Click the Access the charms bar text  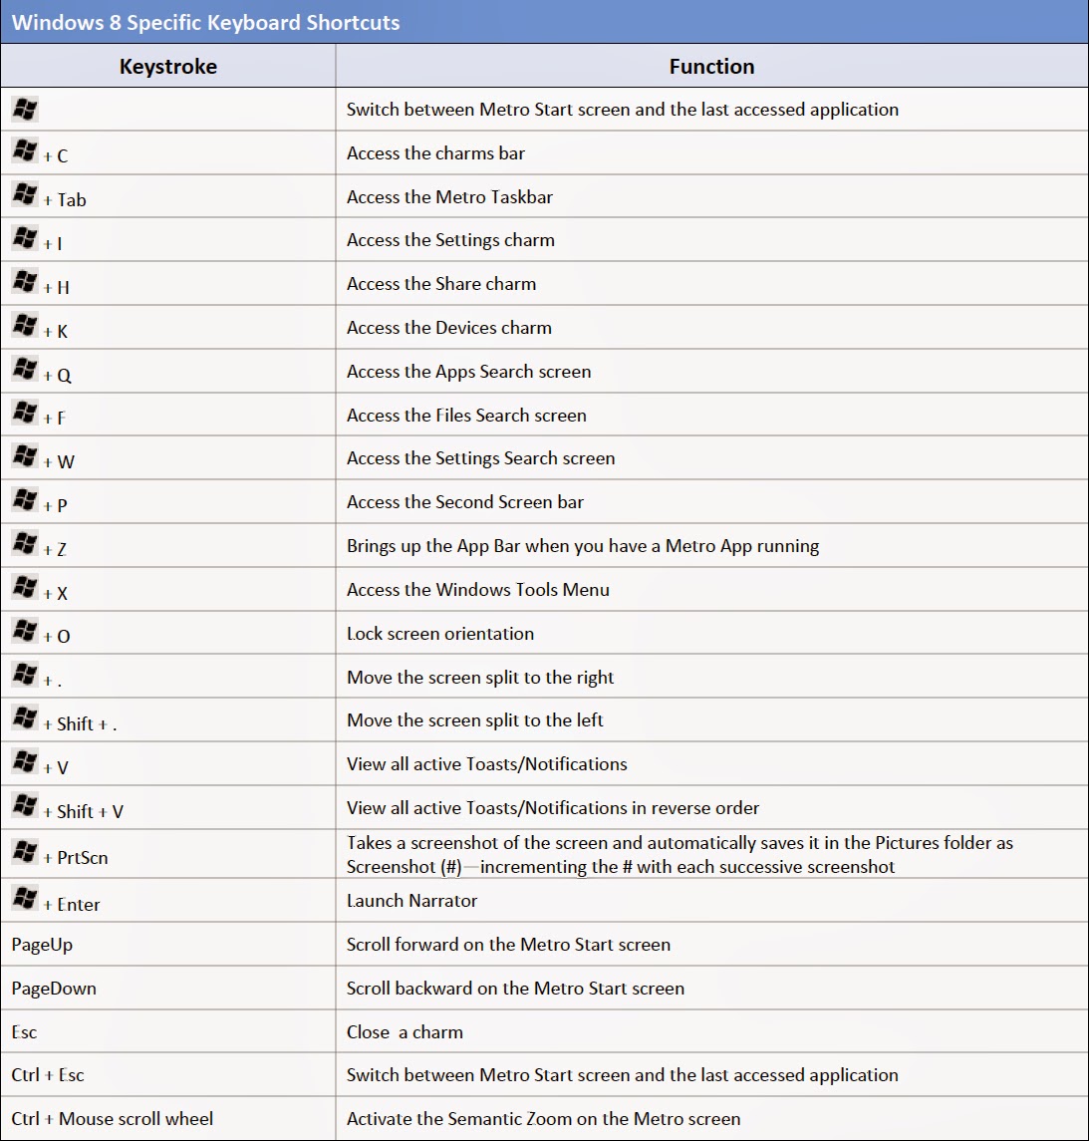click(x=435, y=153)
